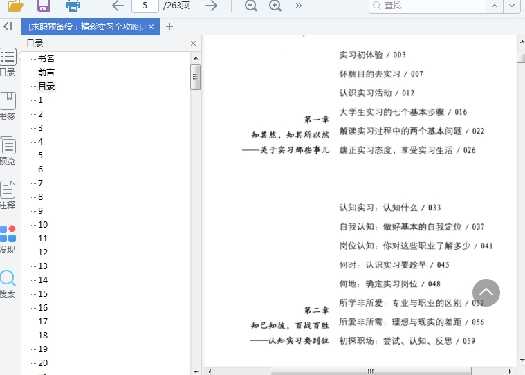This screenshot has height=375, width=525.
Task: Find next match with the down arrow
Action: point(512,6)
